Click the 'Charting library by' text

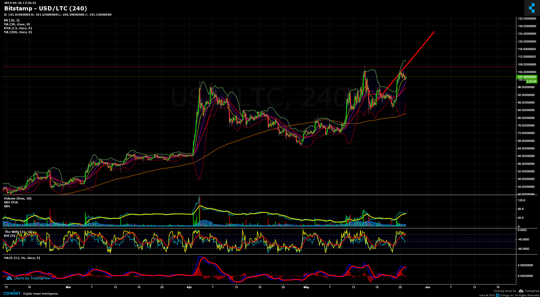tap(505, 291)
